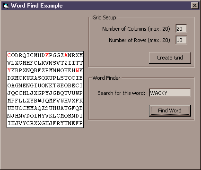Click the red letter C in the grid
The height and width of the screenshot is (170, 201).
[9, 55]
